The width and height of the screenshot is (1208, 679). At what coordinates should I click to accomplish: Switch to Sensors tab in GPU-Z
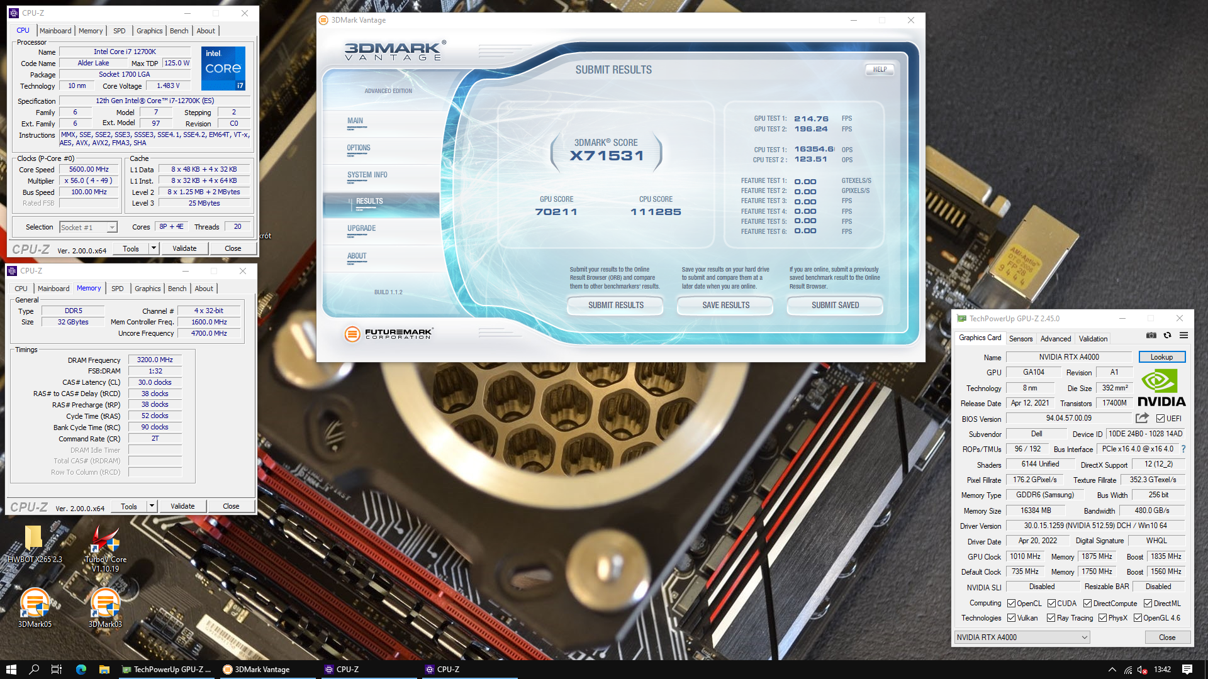(1021, 339)
